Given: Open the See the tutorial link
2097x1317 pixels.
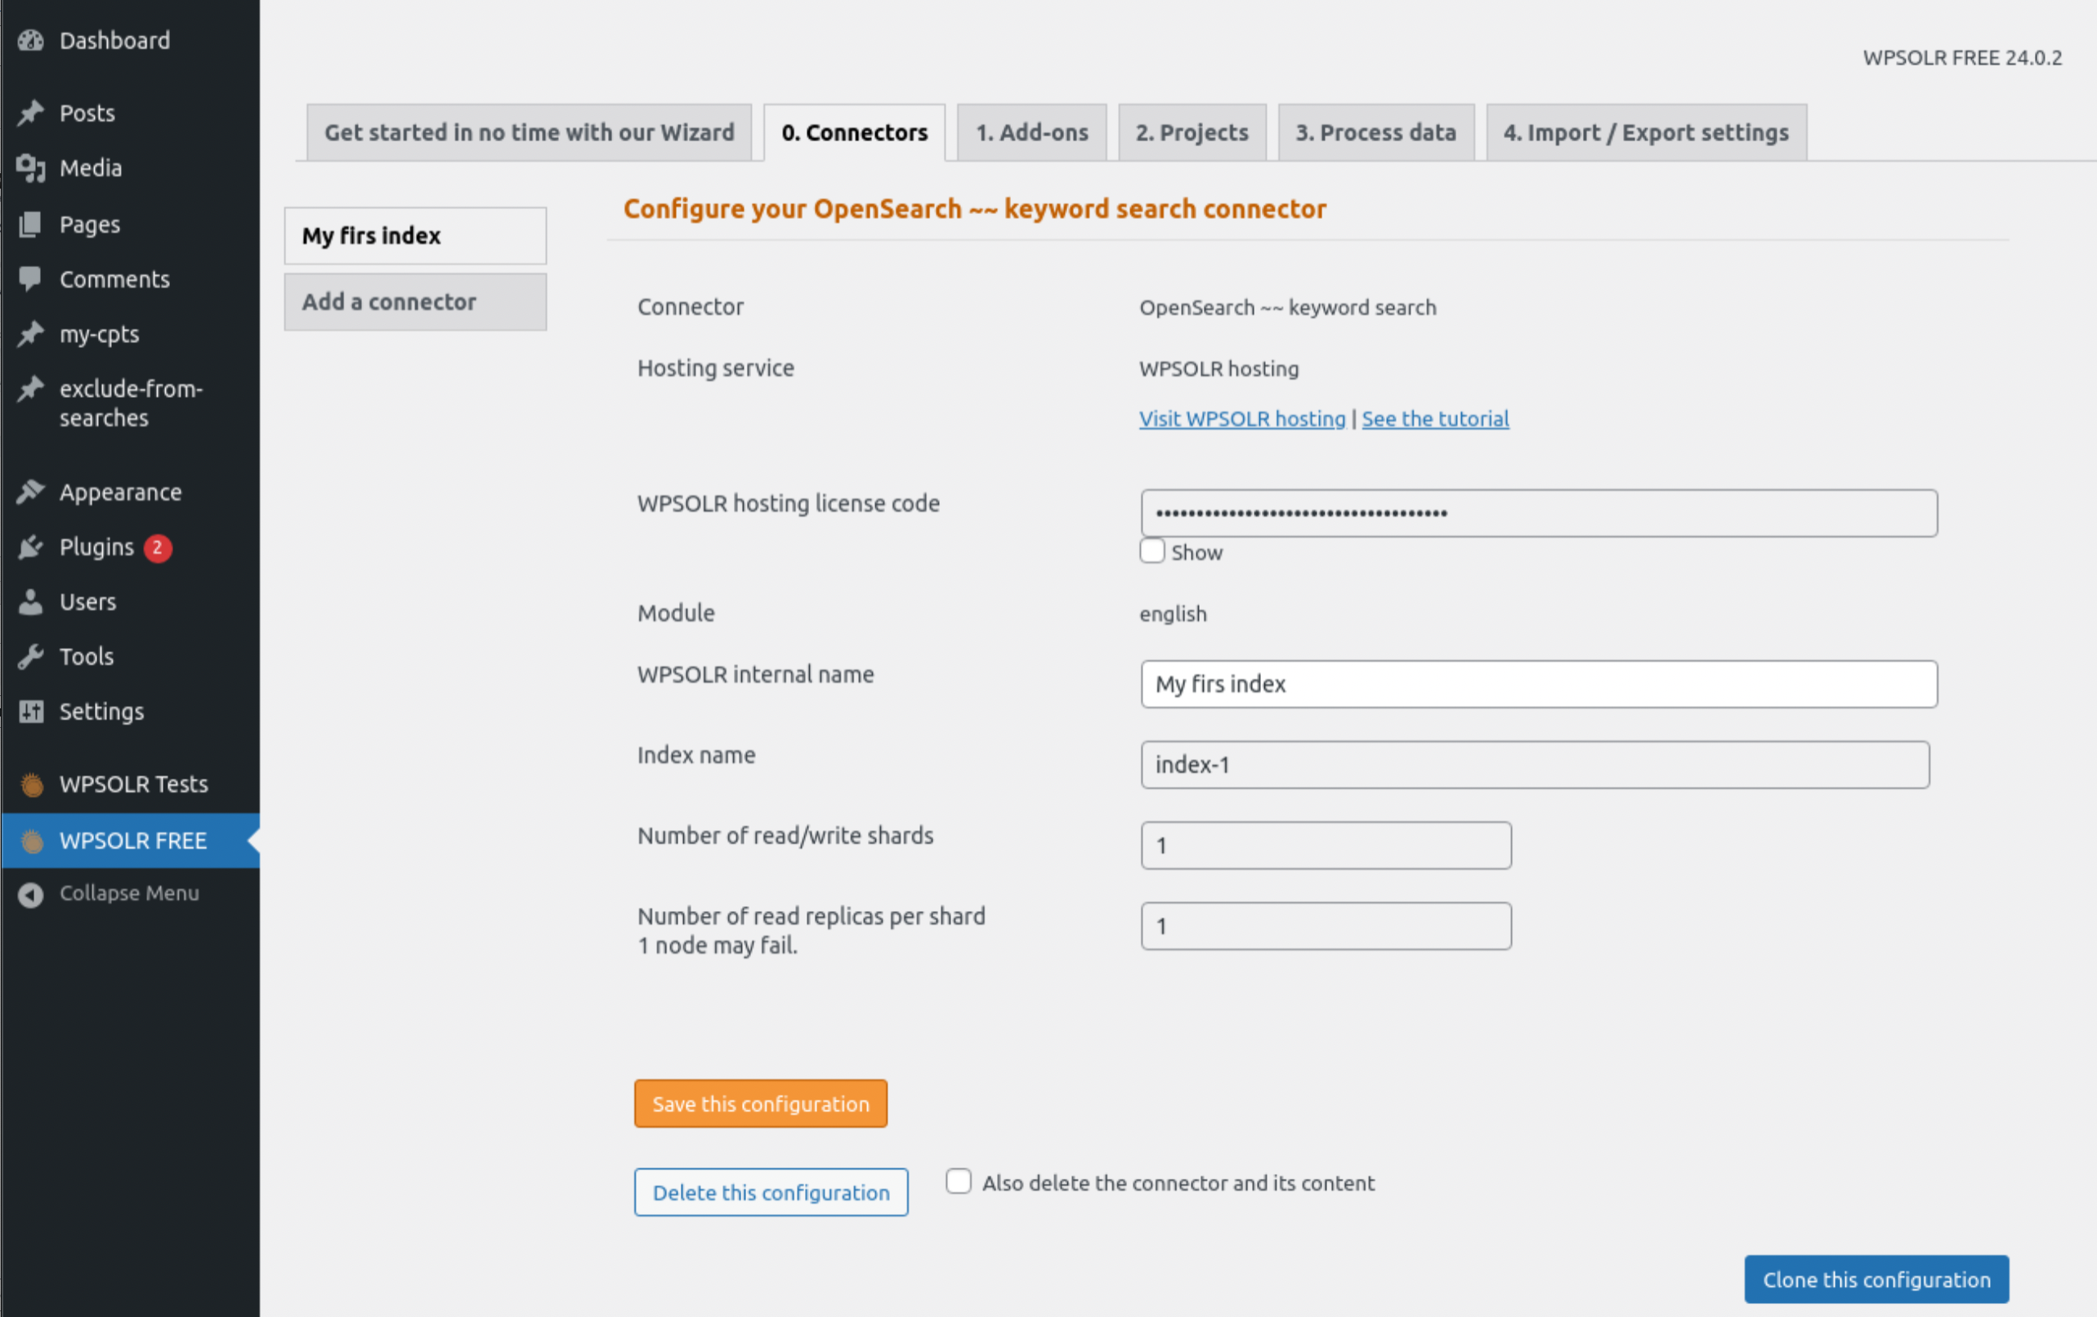Looking at the screenshot, I should (1435, 418).
